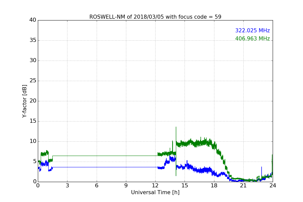Click the Universal Time [h] axis label
Image resolution: width=303 pixels, height=202 pixels.
point(155,192)
